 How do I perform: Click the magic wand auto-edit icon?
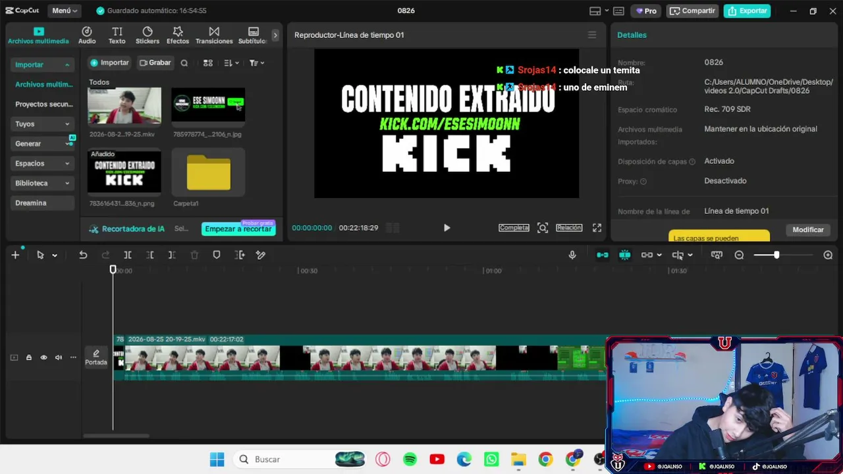(x=261, y=255)
